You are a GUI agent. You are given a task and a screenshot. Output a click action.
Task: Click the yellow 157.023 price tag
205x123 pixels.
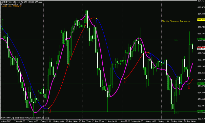tap(201, 20)
